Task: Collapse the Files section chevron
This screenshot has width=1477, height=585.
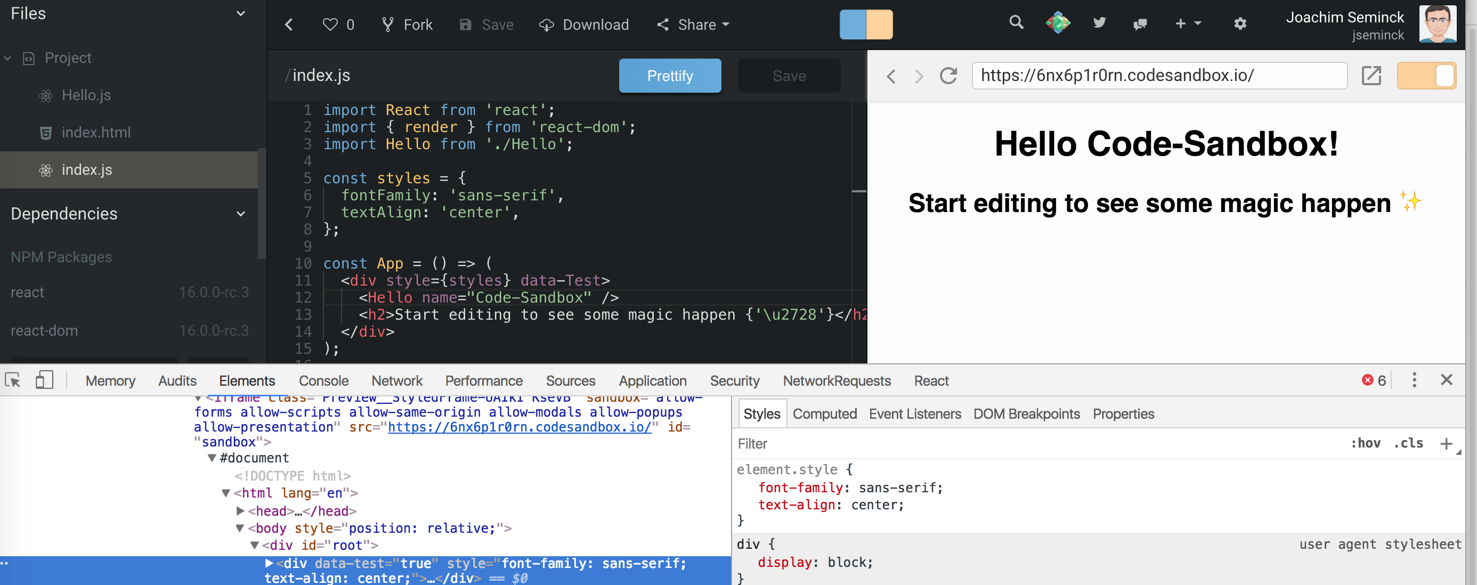Action: point(241,14)
